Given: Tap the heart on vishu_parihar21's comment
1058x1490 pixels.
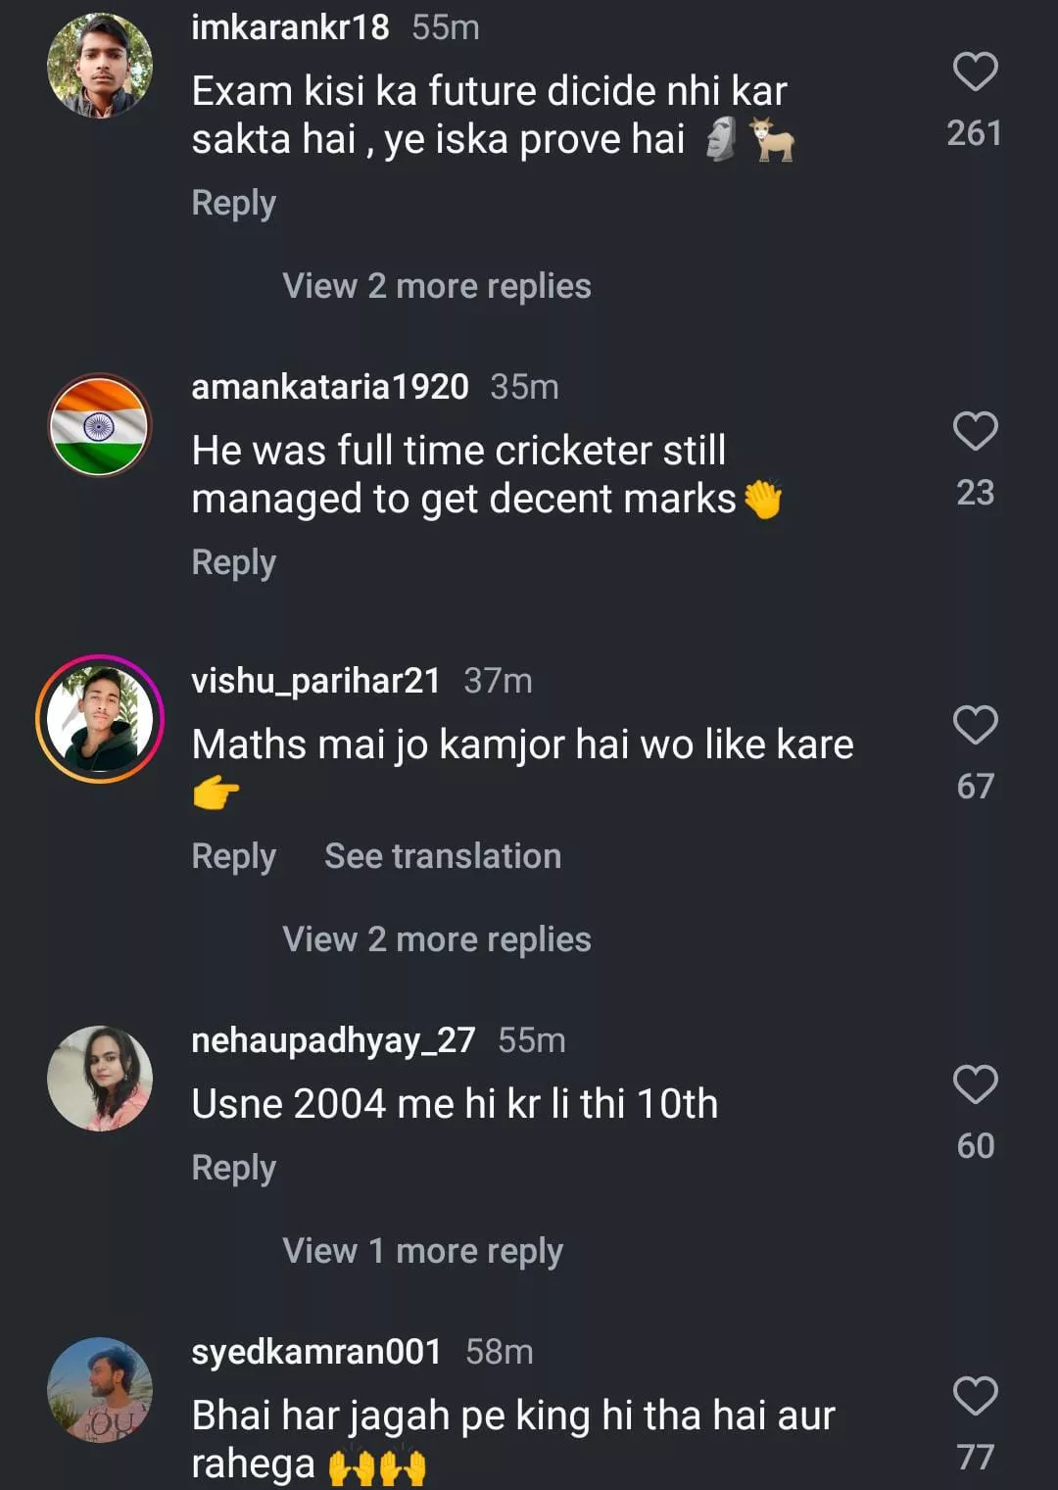Looking at the screenshot, I should (x=975, y=725).
